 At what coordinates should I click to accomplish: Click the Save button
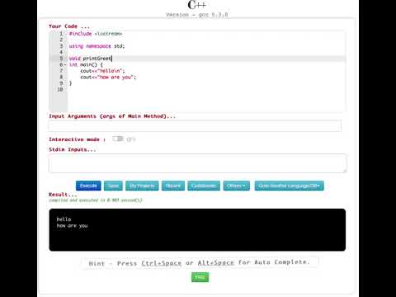(113, 186)
